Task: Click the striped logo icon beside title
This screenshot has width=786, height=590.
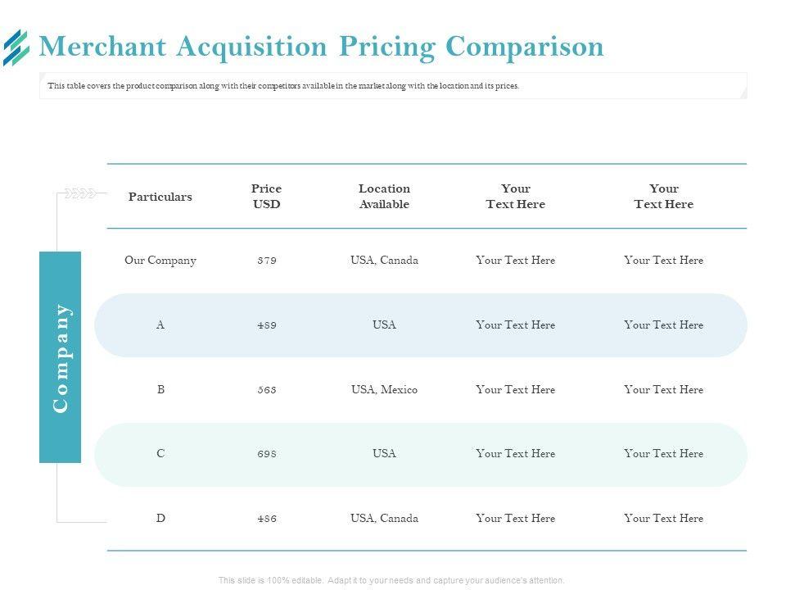Action: (x=16, y=48)
